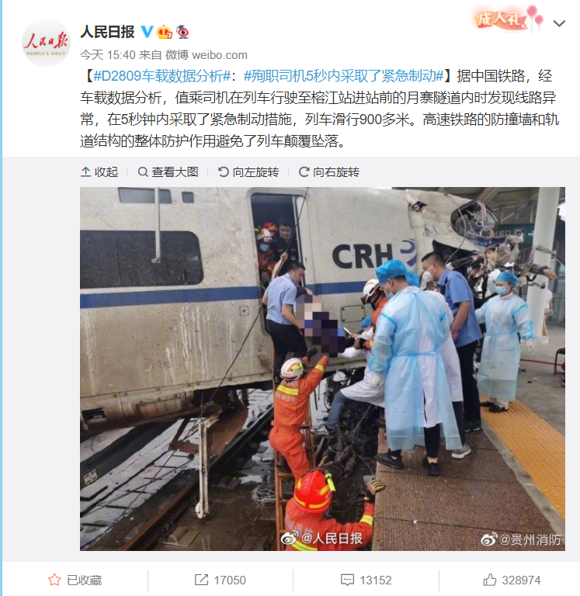Open the 13152 comments section

(x=366, y=580)
